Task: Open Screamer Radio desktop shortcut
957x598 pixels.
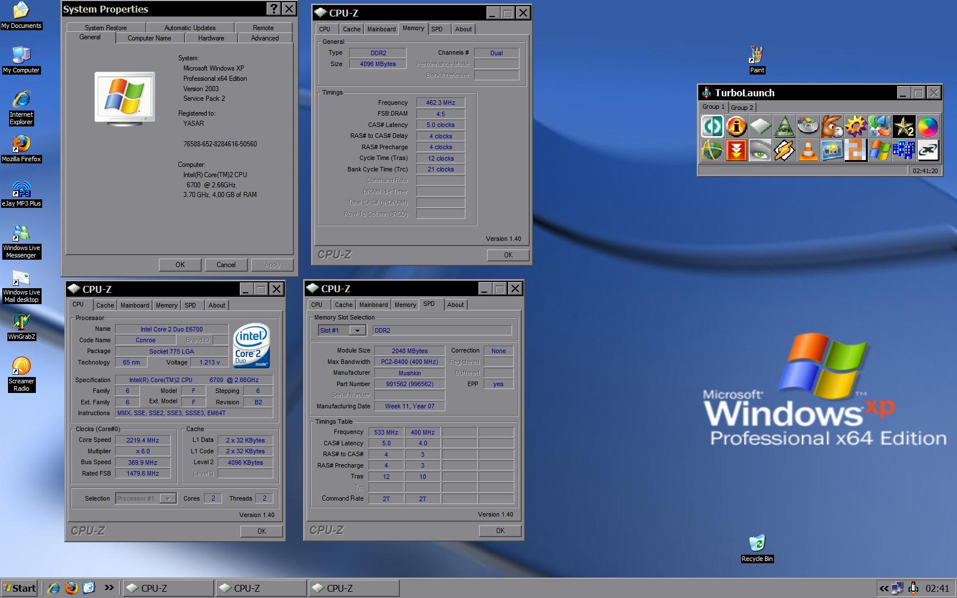Action: (21, 374)
